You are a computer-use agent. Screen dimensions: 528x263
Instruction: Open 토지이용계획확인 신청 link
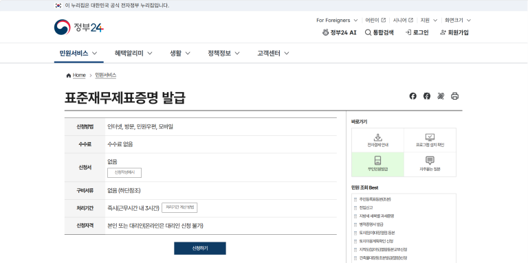point(376,241)
